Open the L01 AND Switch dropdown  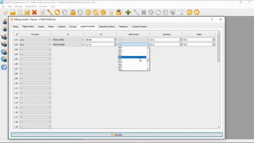(x=134, y=40)
